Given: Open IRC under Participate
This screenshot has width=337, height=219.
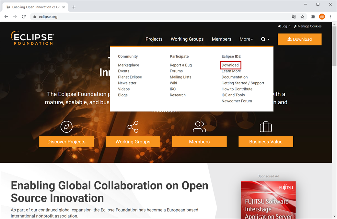Looking at the screenshot, I should tap(173, 89).
